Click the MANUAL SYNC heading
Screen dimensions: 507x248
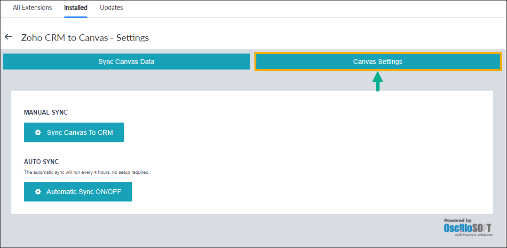46,113
